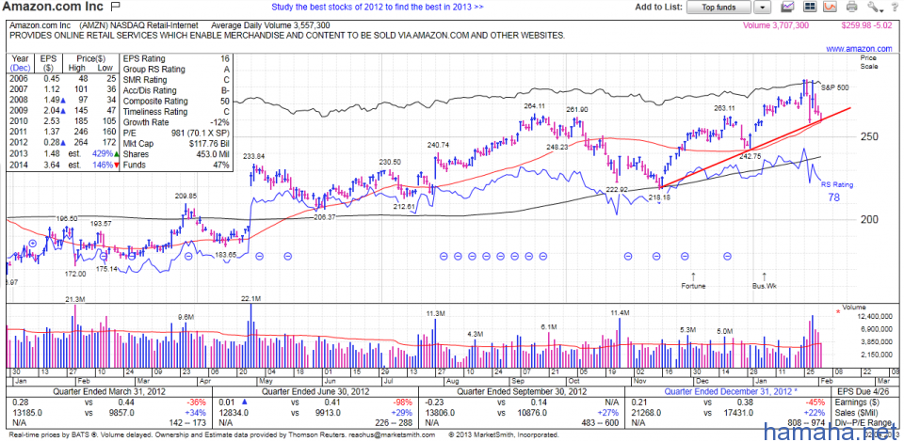
Task: Open help with the question mark icon
Action: (895, 7)
